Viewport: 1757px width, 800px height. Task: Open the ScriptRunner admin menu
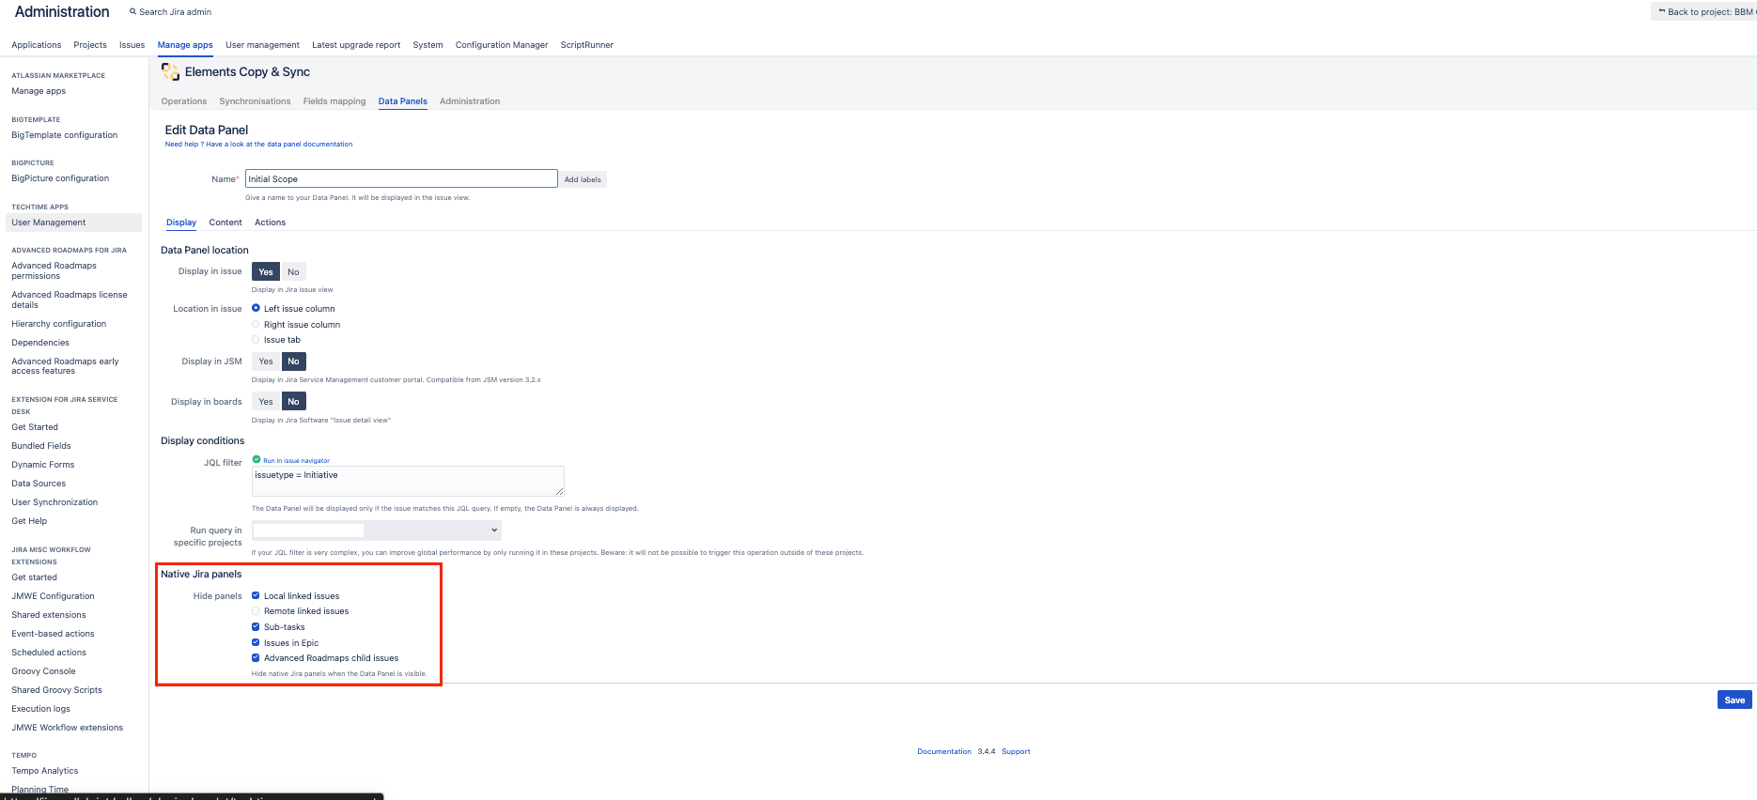click(587, 45)
